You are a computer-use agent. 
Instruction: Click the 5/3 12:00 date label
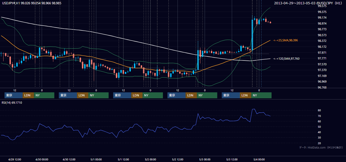pyautogui.click(x=232, y=159)
